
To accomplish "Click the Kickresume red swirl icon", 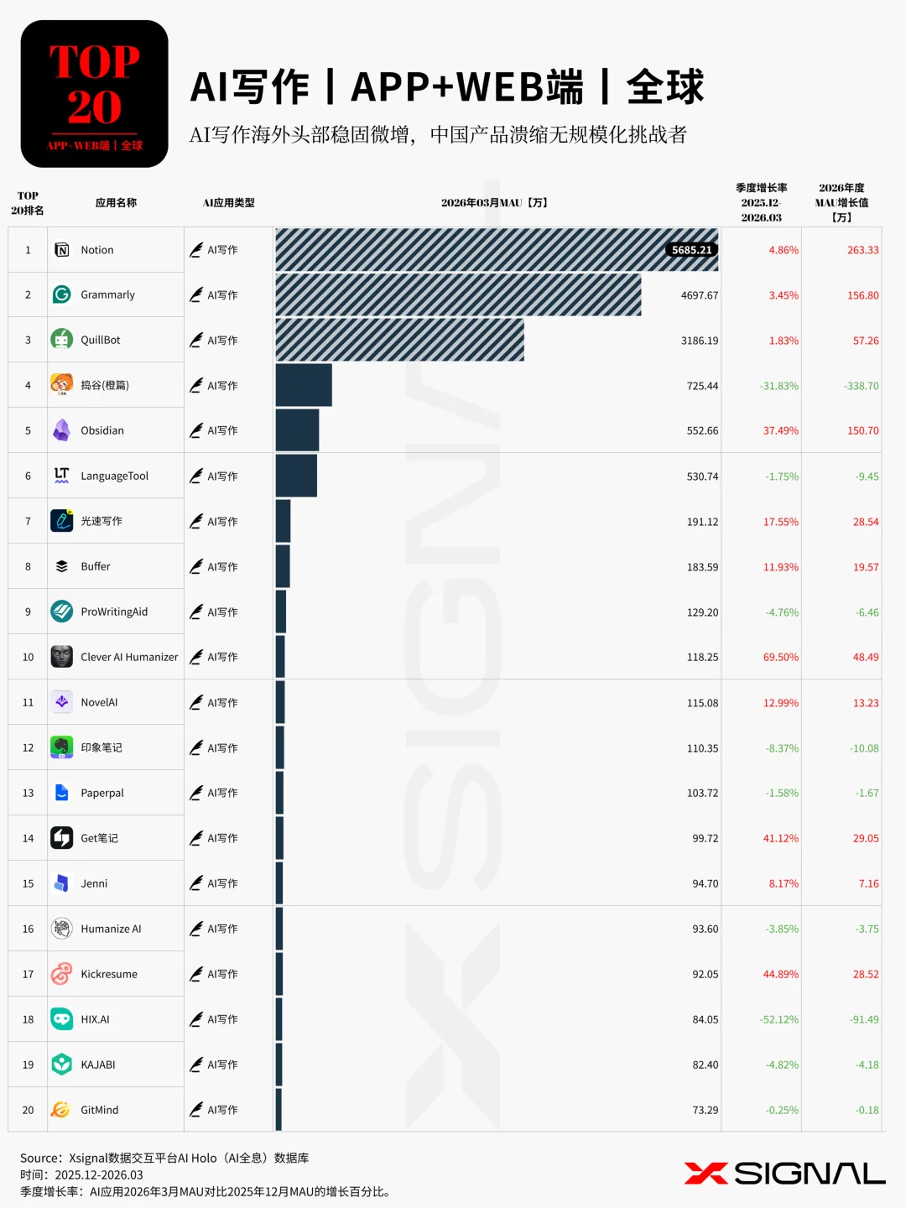I will (x=62, y=974).
